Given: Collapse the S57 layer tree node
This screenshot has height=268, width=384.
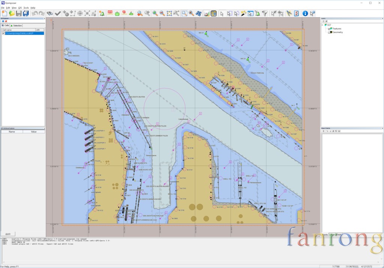Looking at the screenshot, I should pyautogui.click(x=322, y=25).
